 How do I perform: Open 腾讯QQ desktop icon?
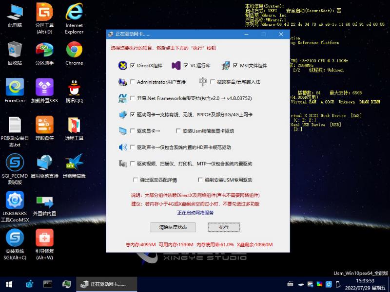(74, 88)
